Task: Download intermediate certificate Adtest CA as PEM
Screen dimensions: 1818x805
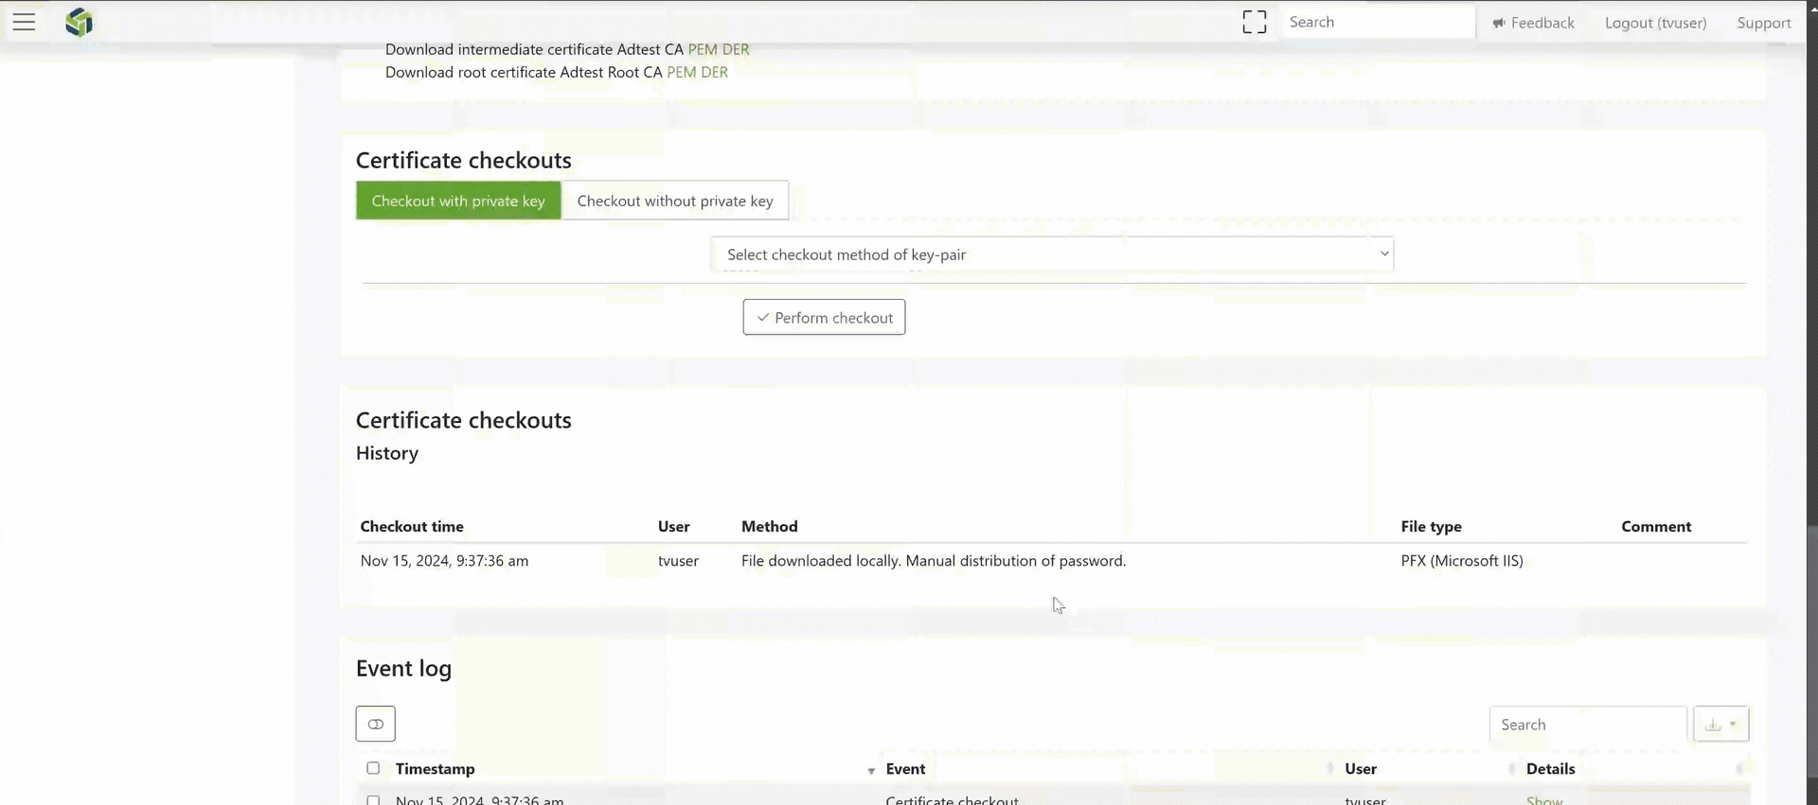Action: coord(703,49)
